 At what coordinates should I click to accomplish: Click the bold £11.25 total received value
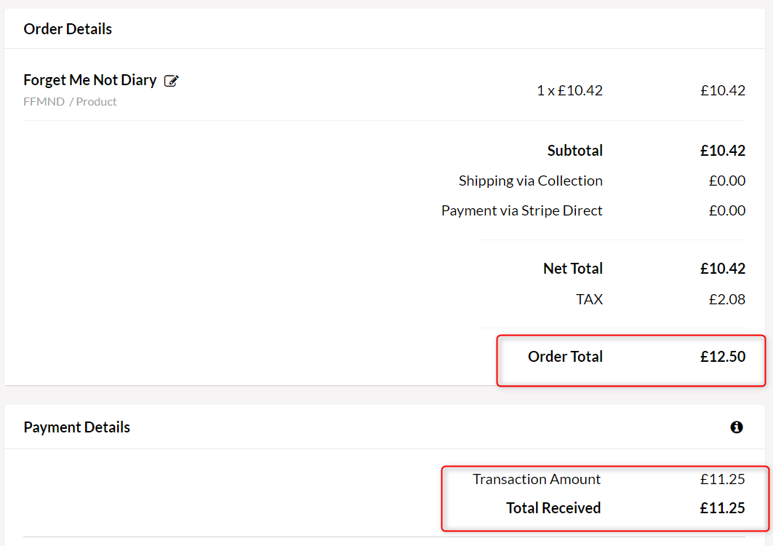click(x=722, y=508)
